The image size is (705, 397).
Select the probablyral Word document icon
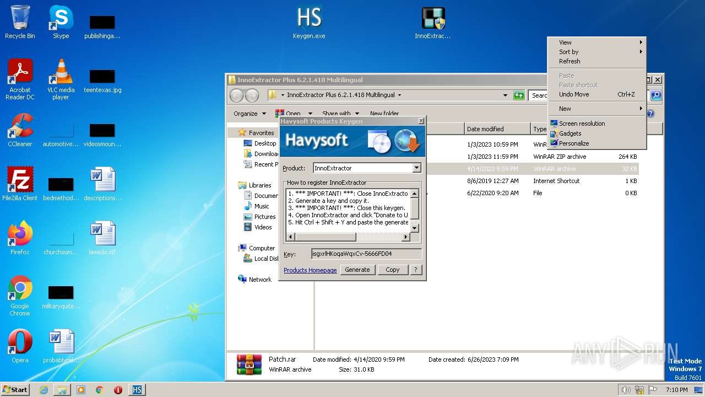(x=61, y=346)
